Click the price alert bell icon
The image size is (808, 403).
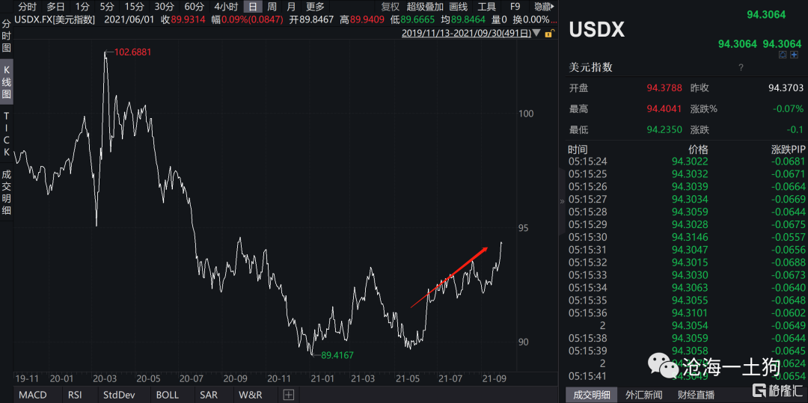783,55
